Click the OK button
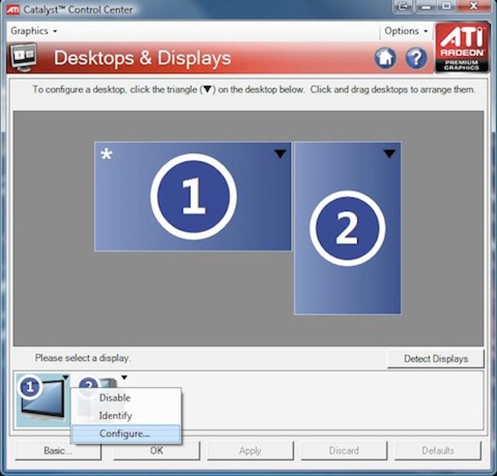Viewport: 497px width, 476px height. click(x=156, y=450)
